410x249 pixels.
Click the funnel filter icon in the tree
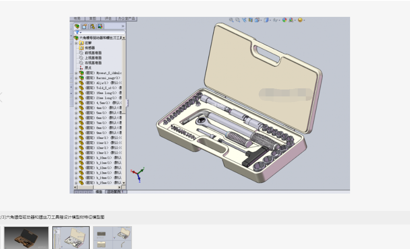(77, 33)
